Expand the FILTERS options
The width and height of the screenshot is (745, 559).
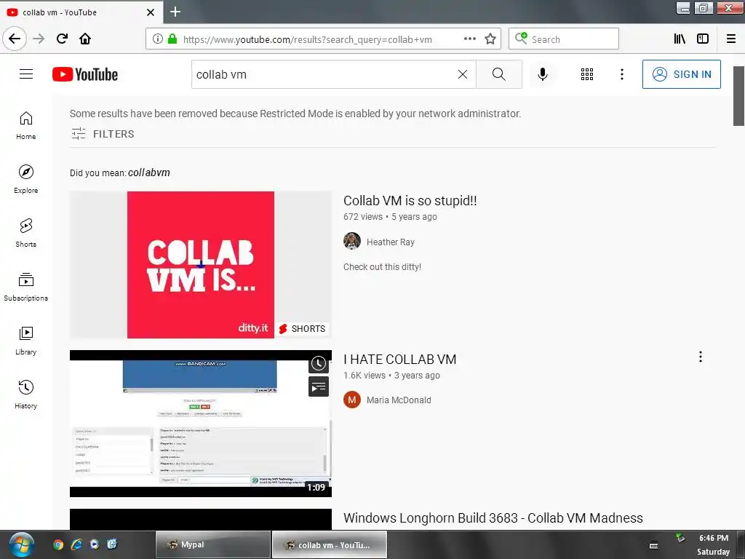[103, 134]
